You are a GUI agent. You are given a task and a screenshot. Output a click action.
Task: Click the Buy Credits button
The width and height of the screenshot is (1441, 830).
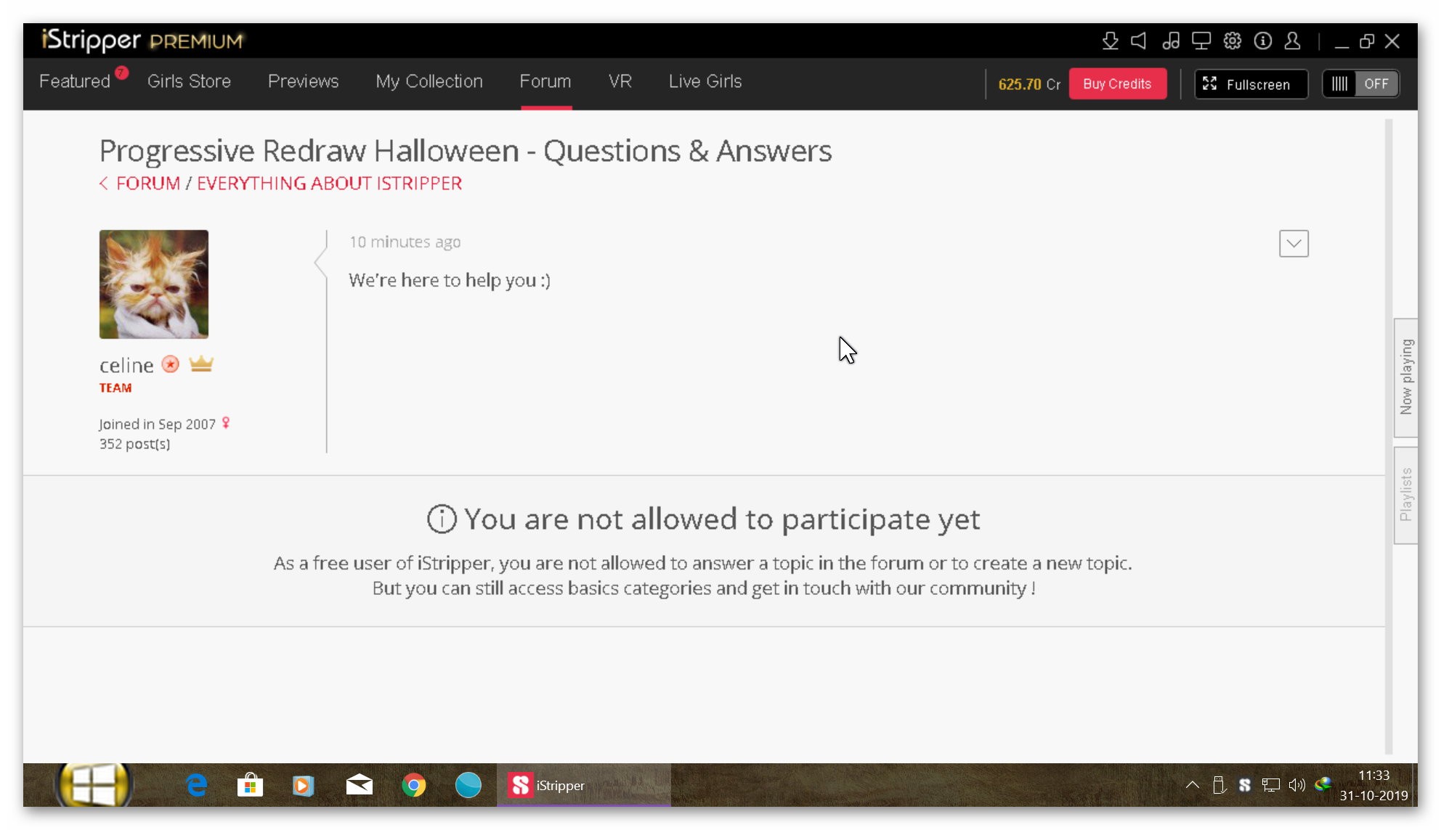coord(1117,84)
